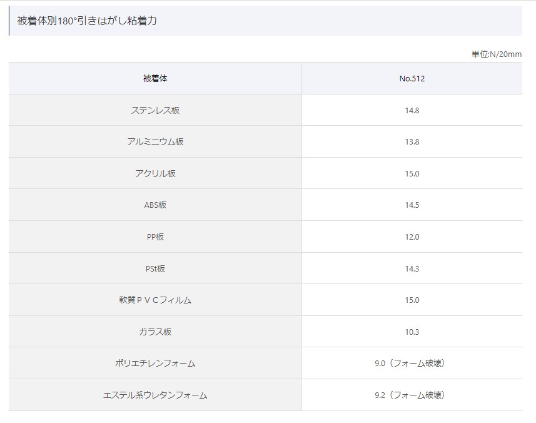Click the エステル系ウレタンフォーム cell
Viewport: 536px width, 423px height.
point(155,395)
